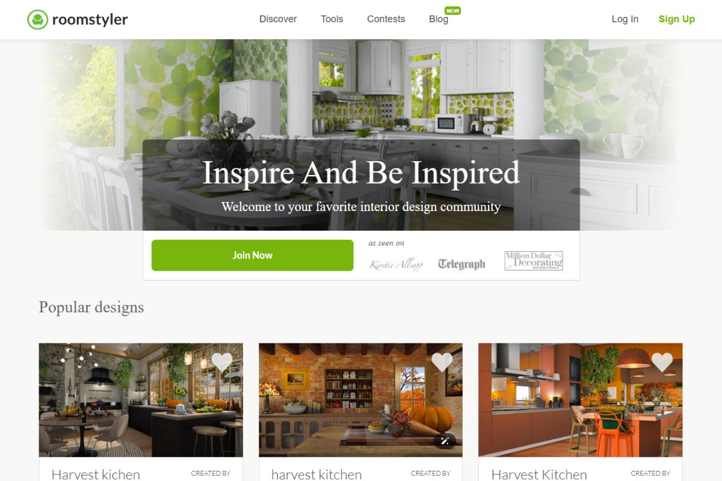The height and width of the screenshot is (481, 722).
Task: Click the Join Now button
Action: pyautogui.click(x=252, y=256)
